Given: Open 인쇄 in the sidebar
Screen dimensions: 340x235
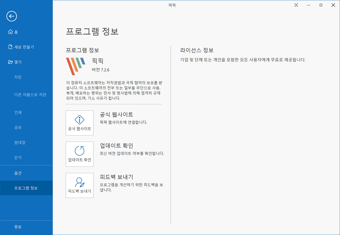Looking at the screenshot, I should [x=26, y=112].
